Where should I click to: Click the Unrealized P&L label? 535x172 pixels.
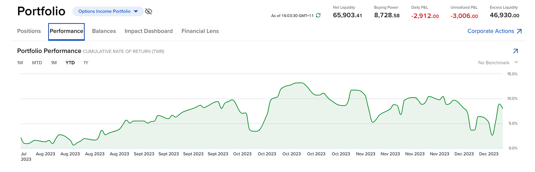[x=464, y=7]
